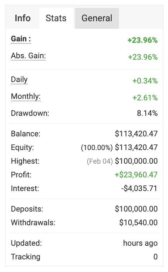168x272 pixels.
Task: Click the Daily label
Action: [19, 80]
